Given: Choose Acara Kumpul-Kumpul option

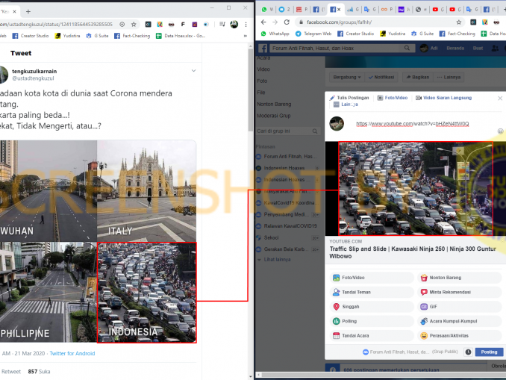Looking at the screenshot, I should 460,321.
